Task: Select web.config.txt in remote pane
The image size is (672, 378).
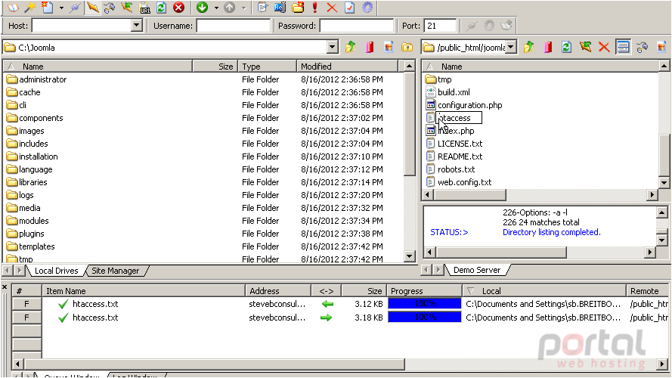Action: click(465, 182)
